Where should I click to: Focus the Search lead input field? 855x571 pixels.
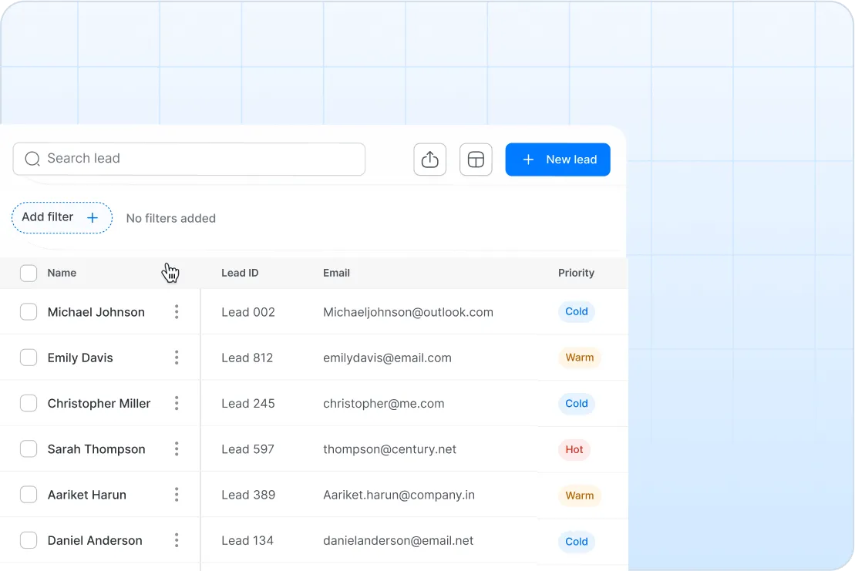189,159
